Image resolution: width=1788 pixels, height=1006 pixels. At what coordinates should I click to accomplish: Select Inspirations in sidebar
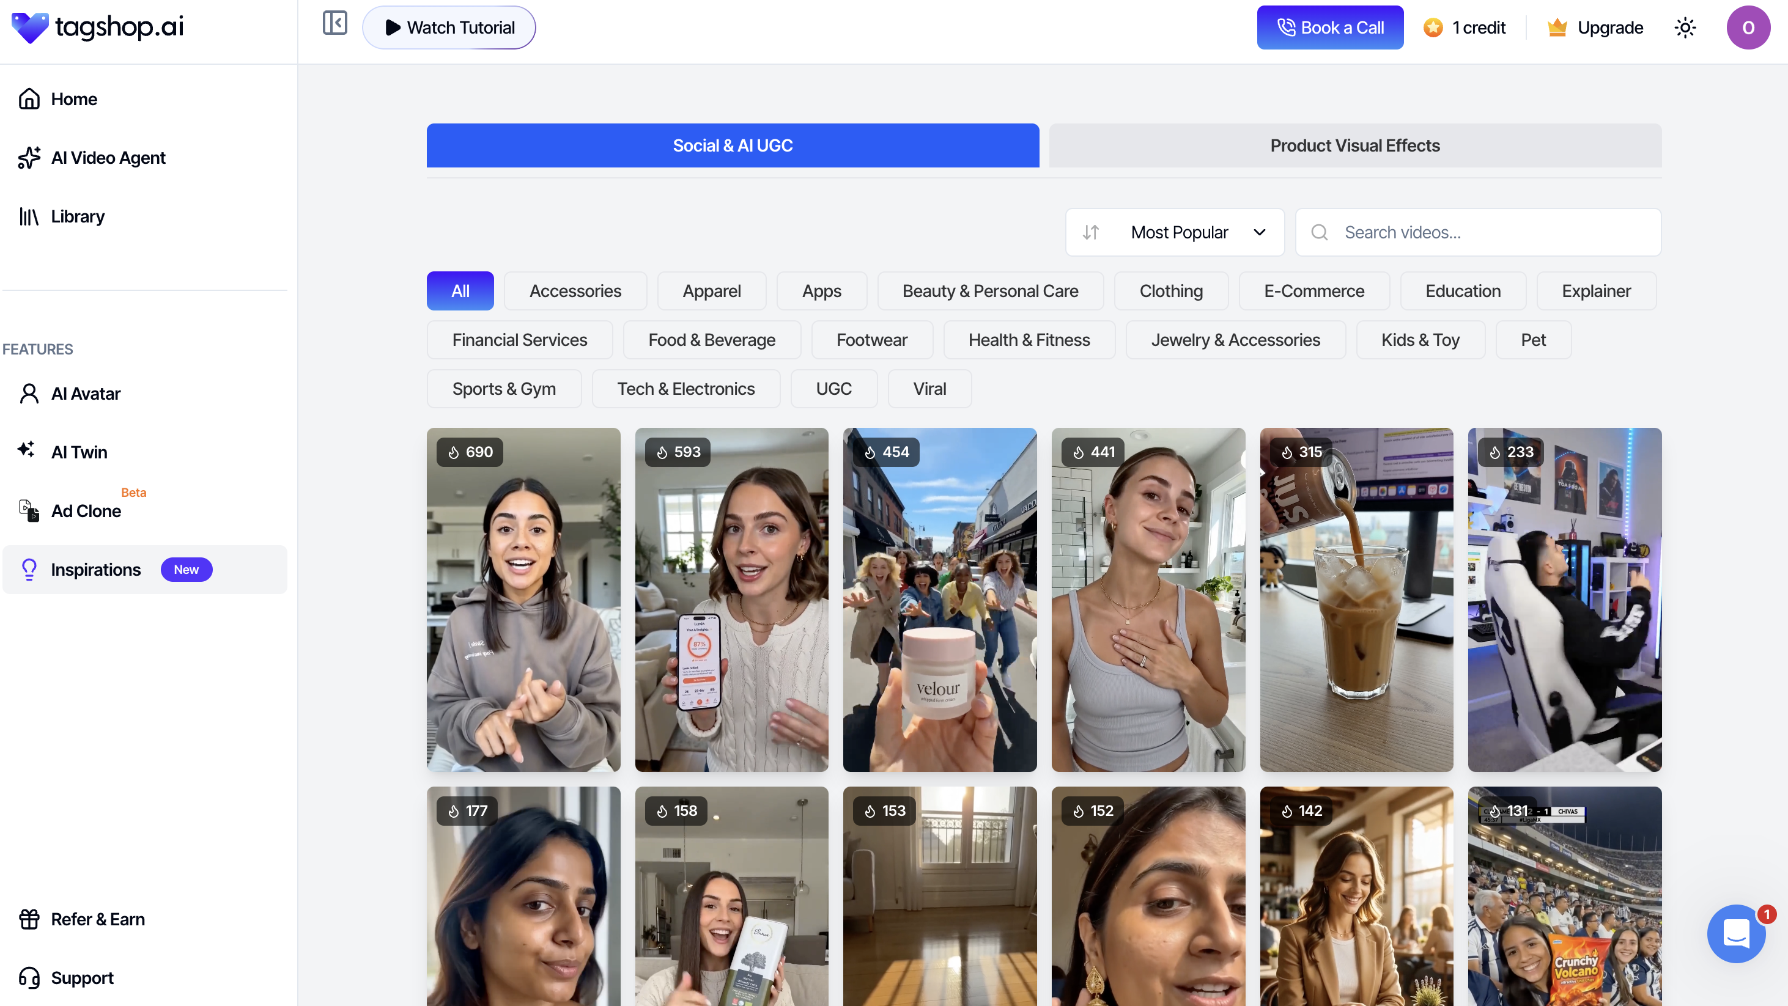(144, 570)
